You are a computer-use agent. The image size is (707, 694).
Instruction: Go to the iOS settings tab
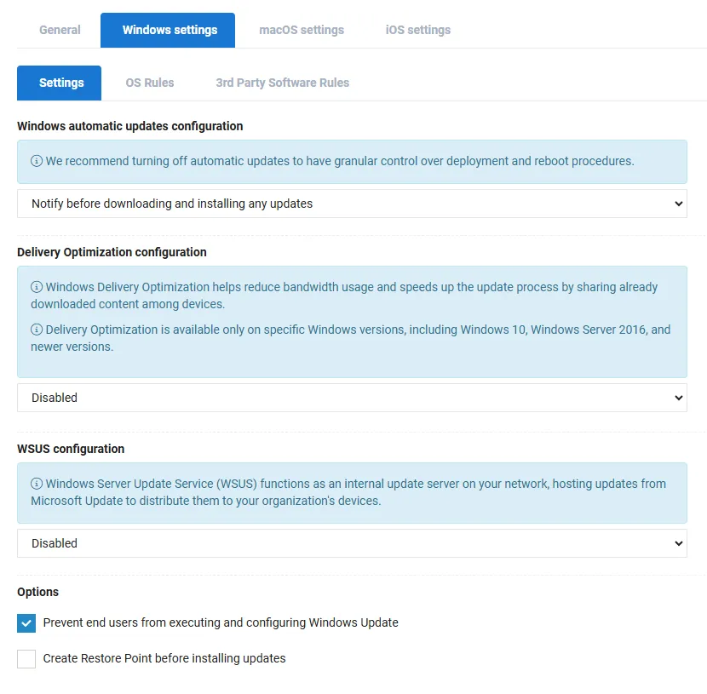click(418, 30)
